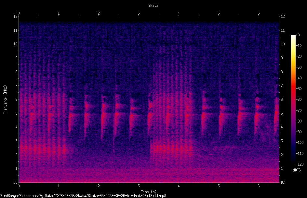Viewport: 307px width, 198px height.
Task: Click the "4" tick on the right frequency axis
Action: [x=282, y=127]
